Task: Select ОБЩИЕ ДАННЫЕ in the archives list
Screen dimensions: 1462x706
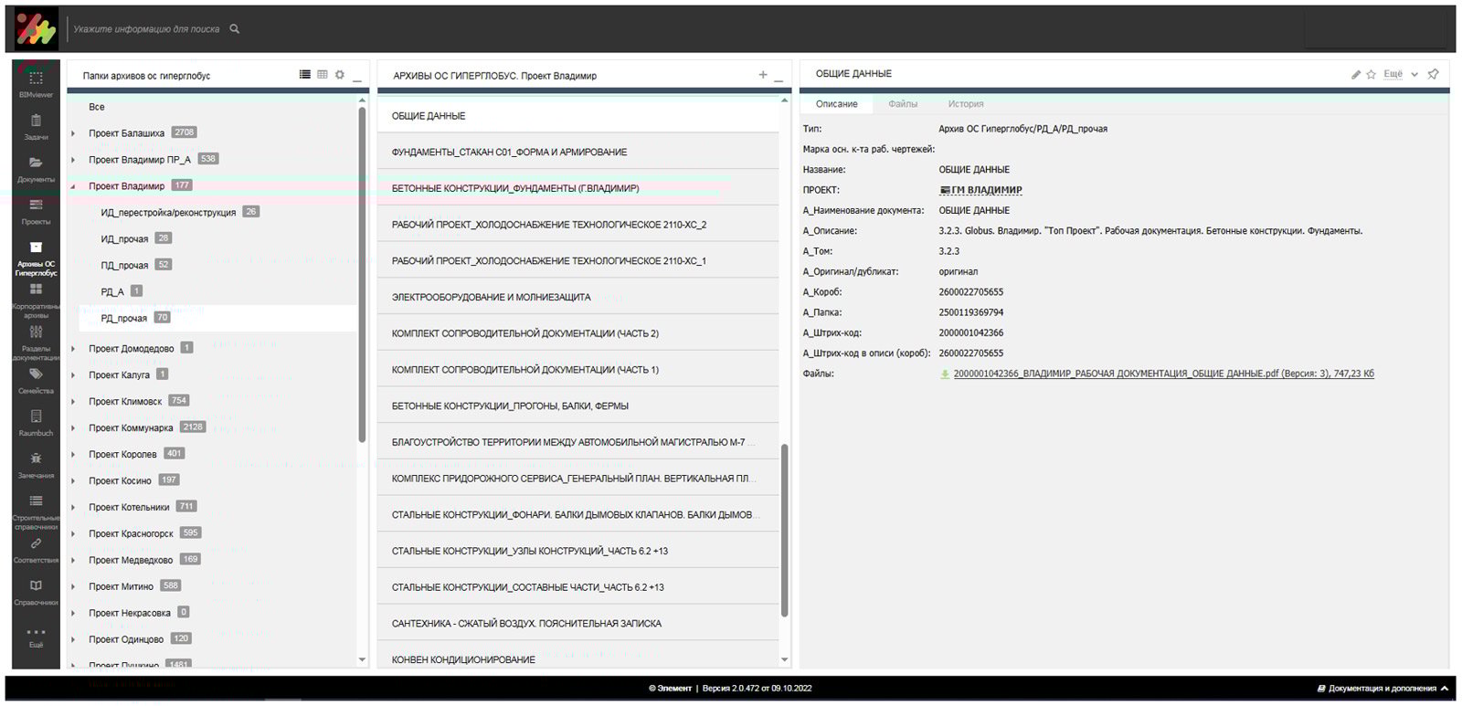Action: point(578,116)
